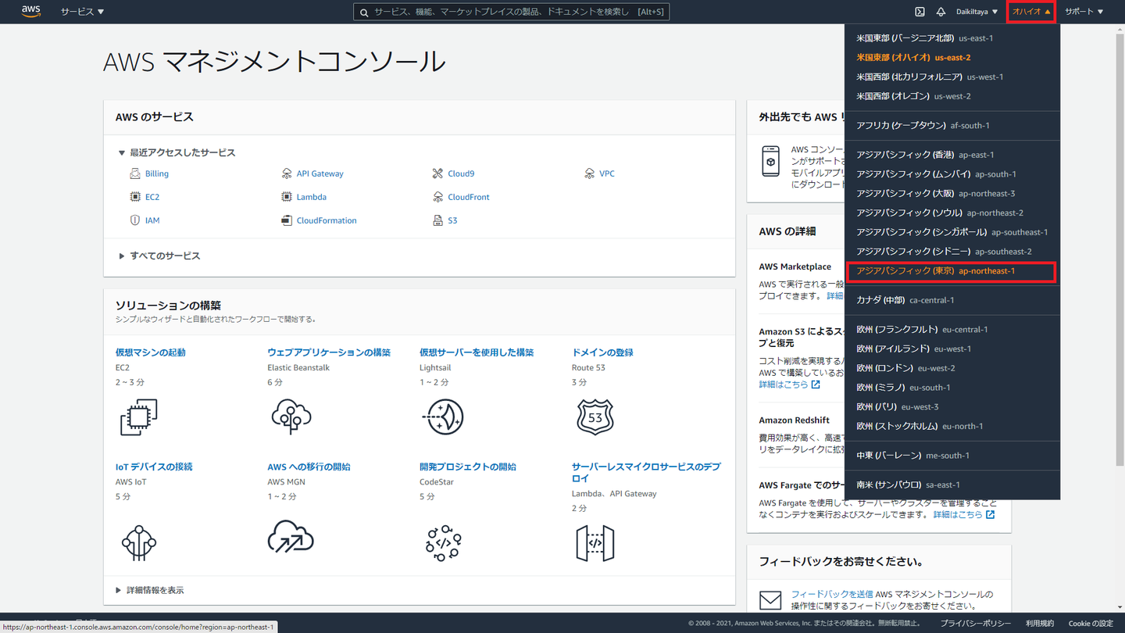Screen dimensions: 1125x633
Task: Click the EC2 virtual machine launch icon
Action: coord(139,417)
